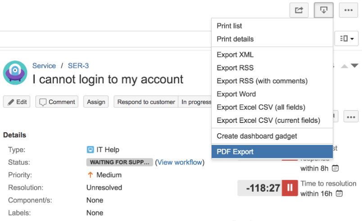Open the Service project link
Viewport: 362px width, 221px height.
click(x=44, y=66)
